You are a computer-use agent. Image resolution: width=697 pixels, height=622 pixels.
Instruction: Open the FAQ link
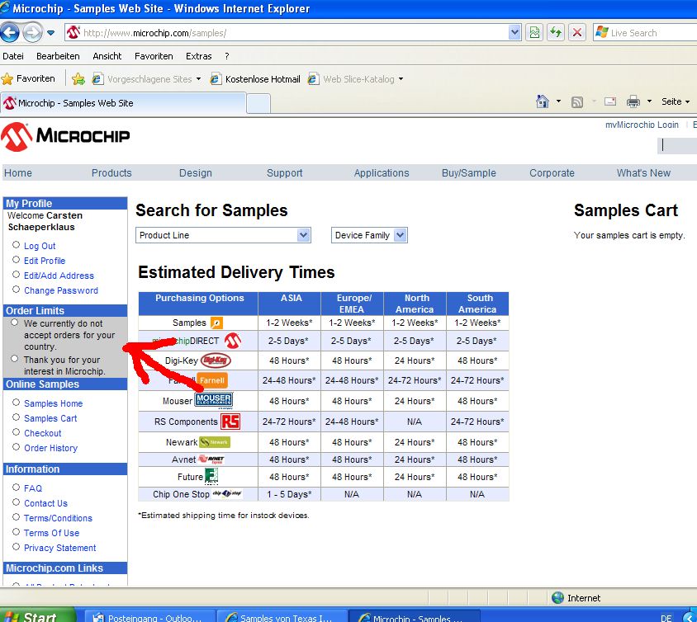tap(33, 489)
